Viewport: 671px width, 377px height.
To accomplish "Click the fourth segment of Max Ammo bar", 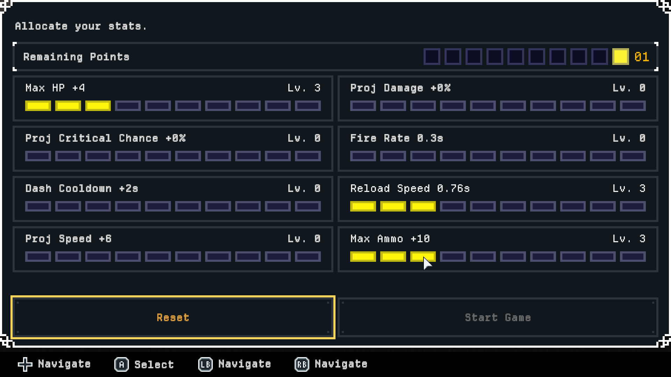I will click(453, 257).
